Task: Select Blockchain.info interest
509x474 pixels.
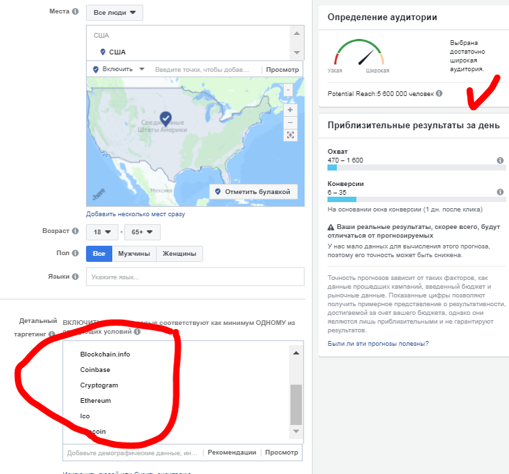Action: pyautogui.click(x=105, y=354)
